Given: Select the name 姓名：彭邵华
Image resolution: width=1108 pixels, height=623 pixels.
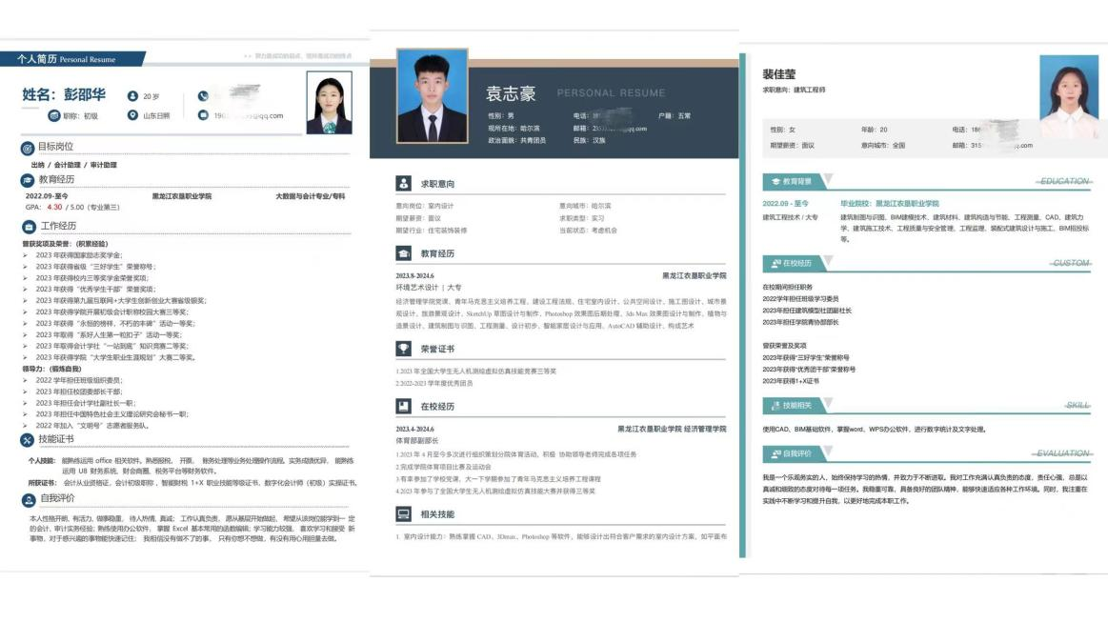Looking at the screenshot, I should pyautogui.click(x=64, y=94).
